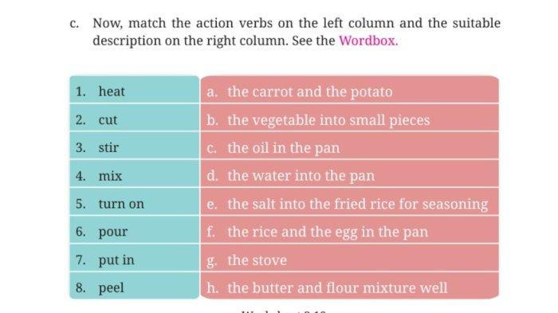Choose the verb 'stir' cell
The image size is (558, 313).
pos(134,146)
